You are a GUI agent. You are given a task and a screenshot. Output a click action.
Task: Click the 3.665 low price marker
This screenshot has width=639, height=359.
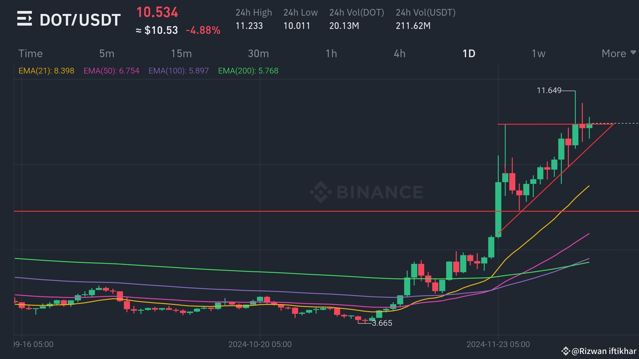click(382, 323)
